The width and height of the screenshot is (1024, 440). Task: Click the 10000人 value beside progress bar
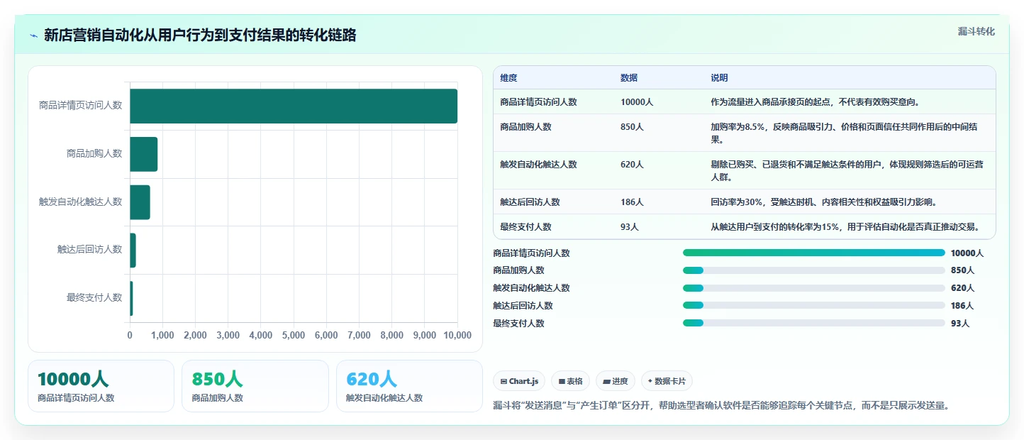tap(967, 253)
